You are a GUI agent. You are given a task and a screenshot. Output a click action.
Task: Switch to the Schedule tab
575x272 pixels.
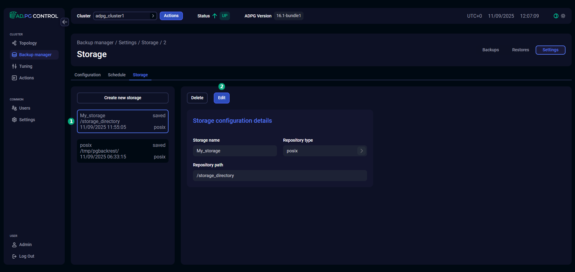[x=117, y=75]
